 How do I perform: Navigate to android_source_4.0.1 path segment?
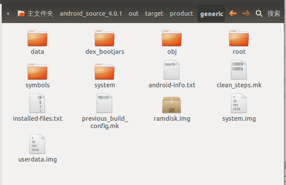point(91,13)
